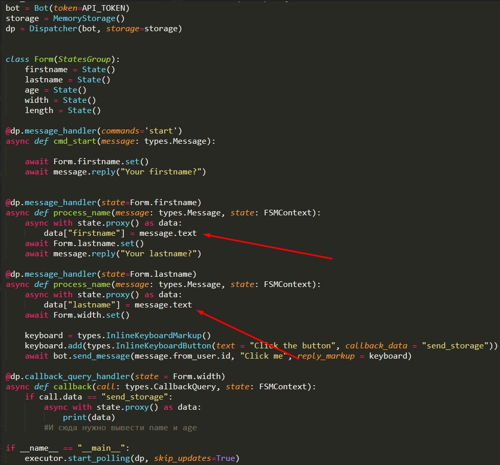
Task: Click the "__main__" string
Action: click(101, 448)
